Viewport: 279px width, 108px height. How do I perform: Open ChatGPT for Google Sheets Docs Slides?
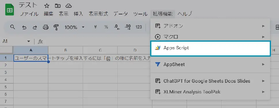coord(210,81)
